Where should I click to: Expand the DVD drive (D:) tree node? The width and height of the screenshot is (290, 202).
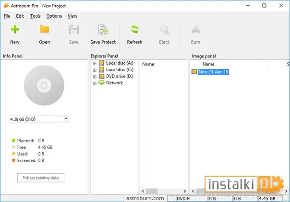click(x=95, y=77)
